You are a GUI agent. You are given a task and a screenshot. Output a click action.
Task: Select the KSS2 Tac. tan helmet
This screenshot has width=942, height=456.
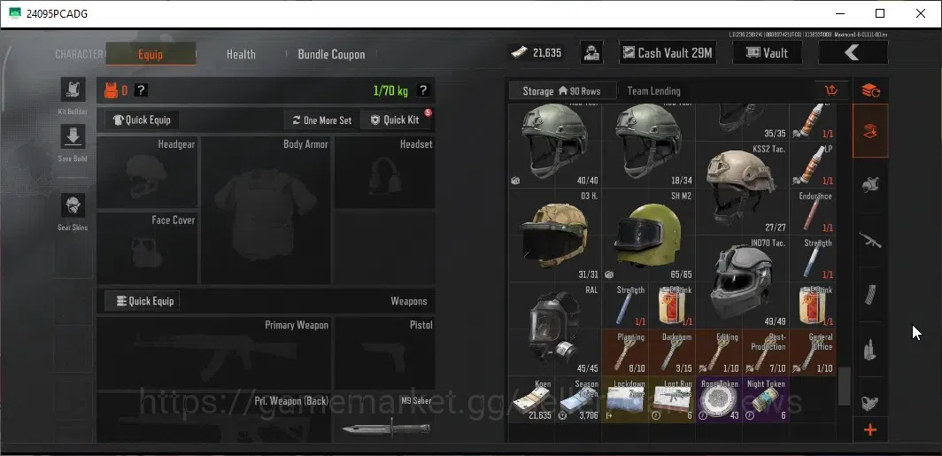[743, 188]
